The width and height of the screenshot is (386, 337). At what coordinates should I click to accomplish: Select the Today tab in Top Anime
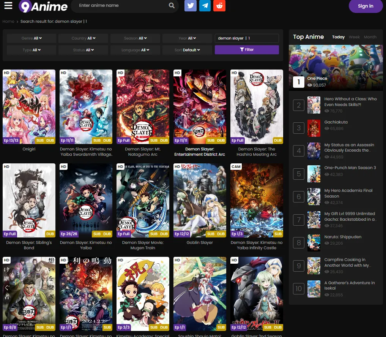pyautogui.click(x=338, y=37)
